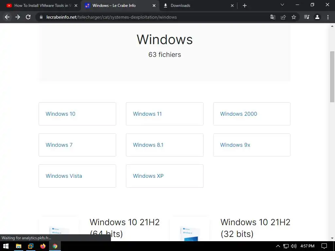Open Windows 8.1 category
Image resolution: width=335 pixels, height=251 pixels.
[165, 145]
